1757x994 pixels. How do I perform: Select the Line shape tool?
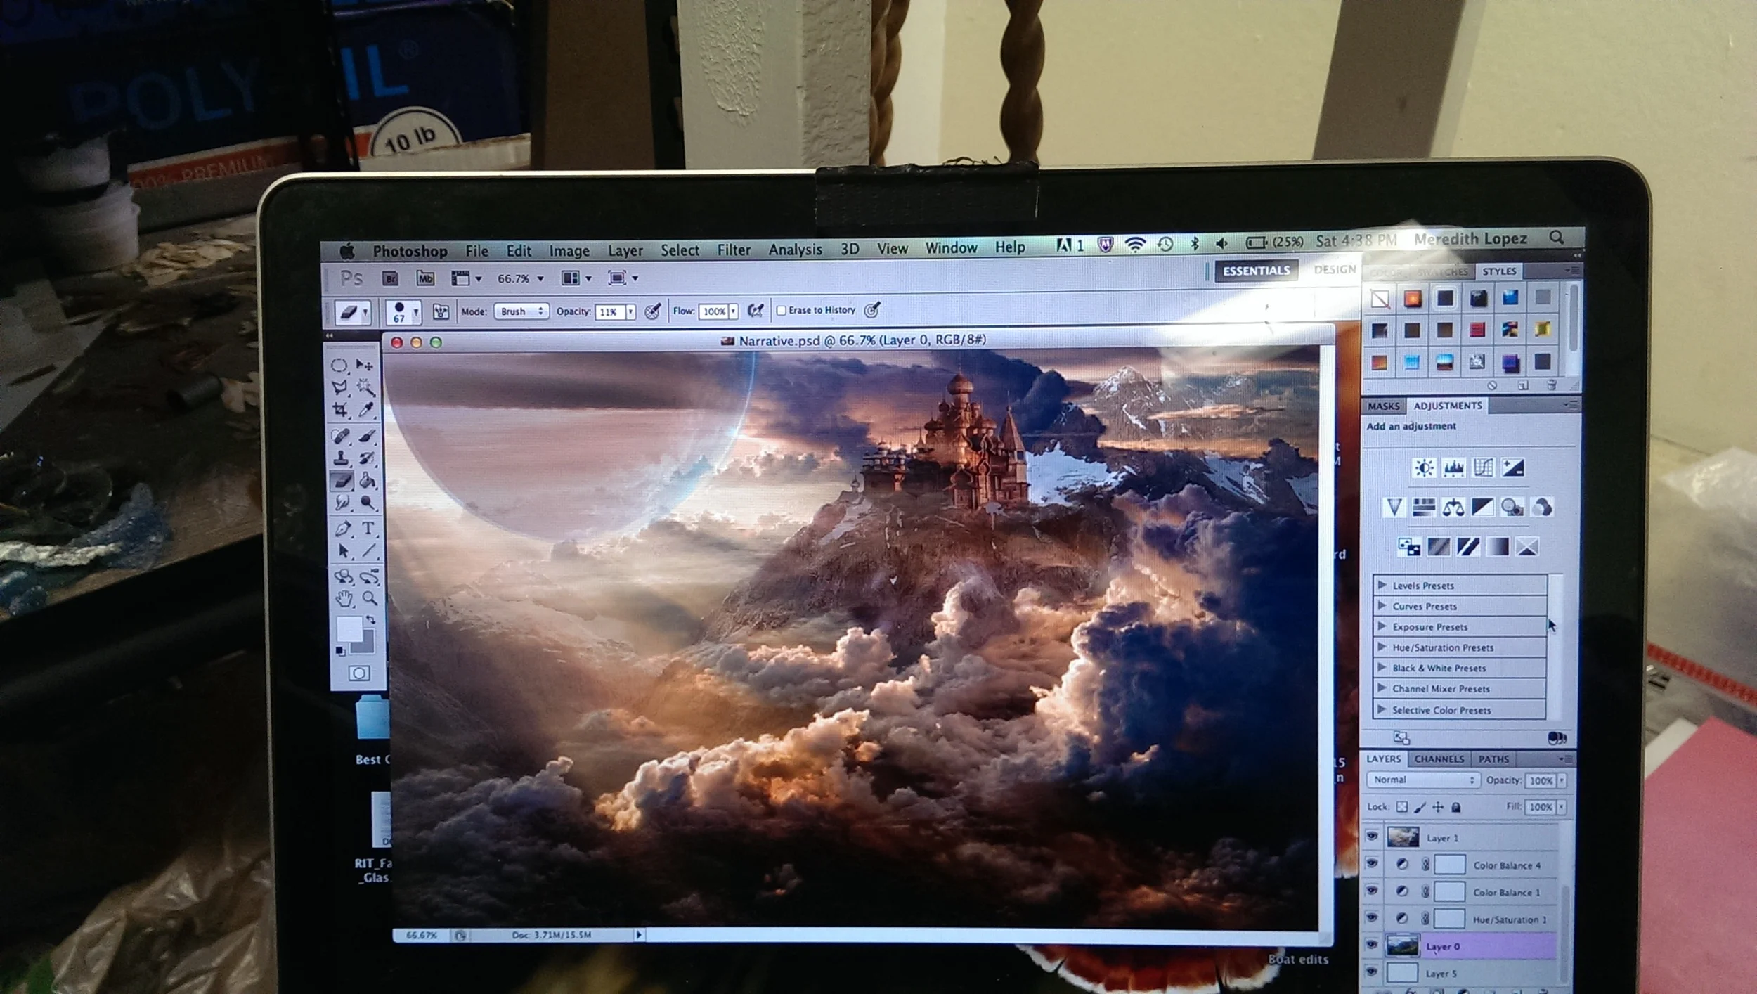[369, 551]
